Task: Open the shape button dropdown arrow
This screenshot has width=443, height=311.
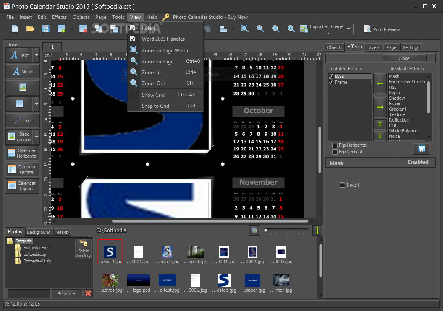Action: coord(37,104)
